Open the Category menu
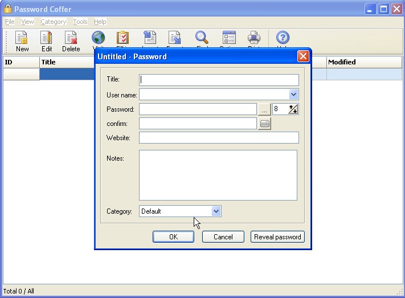The width and height of the screenshot is (405, 298). (54, 22)
